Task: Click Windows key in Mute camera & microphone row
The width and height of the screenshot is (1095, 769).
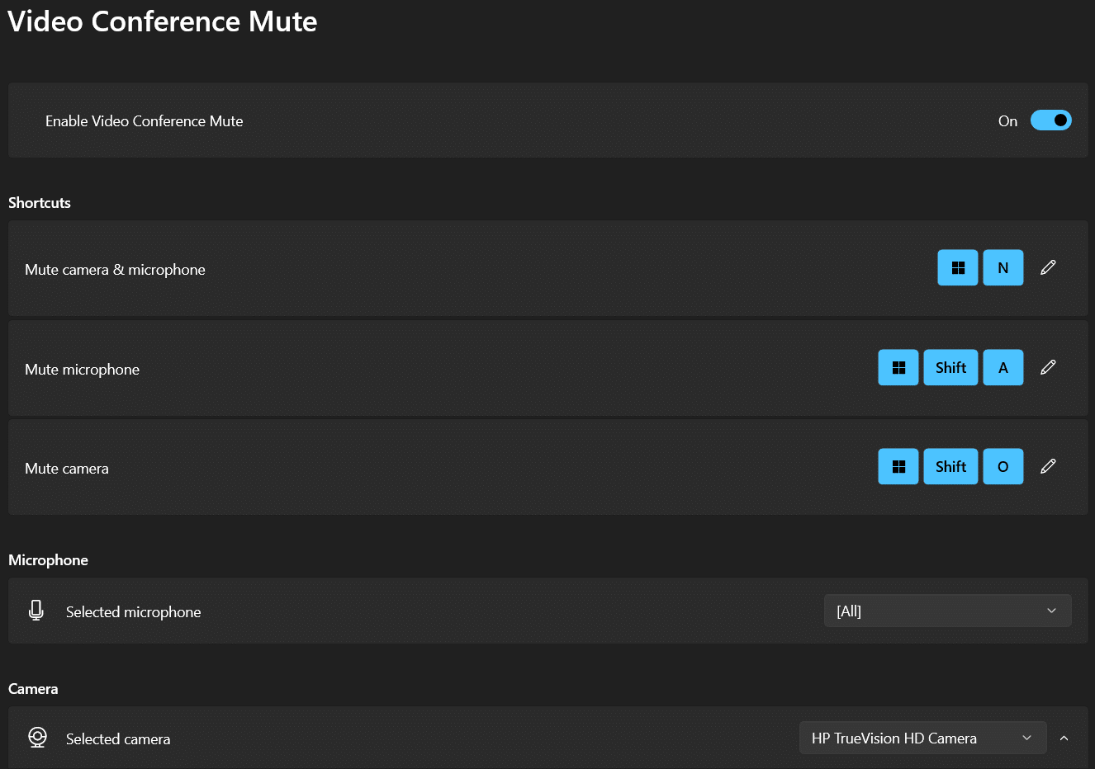Action: point(958,267)
